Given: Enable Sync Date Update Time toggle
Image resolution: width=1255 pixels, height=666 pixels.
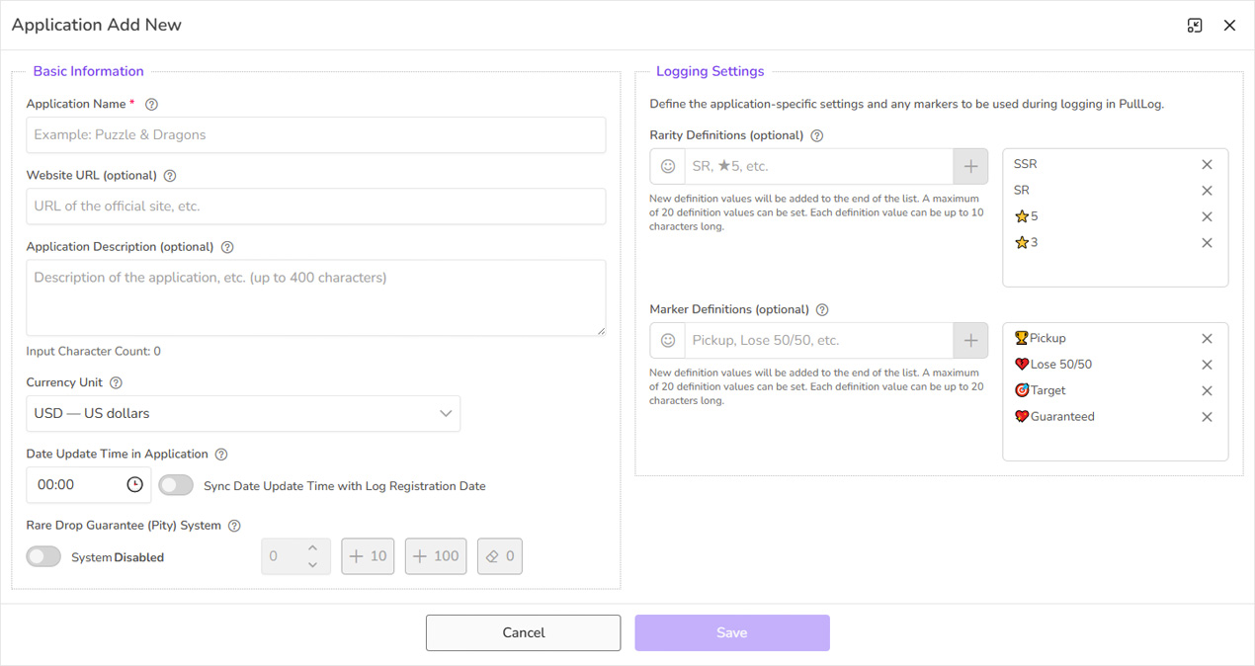Looking at the screenshot, I should tap(176, 485).
